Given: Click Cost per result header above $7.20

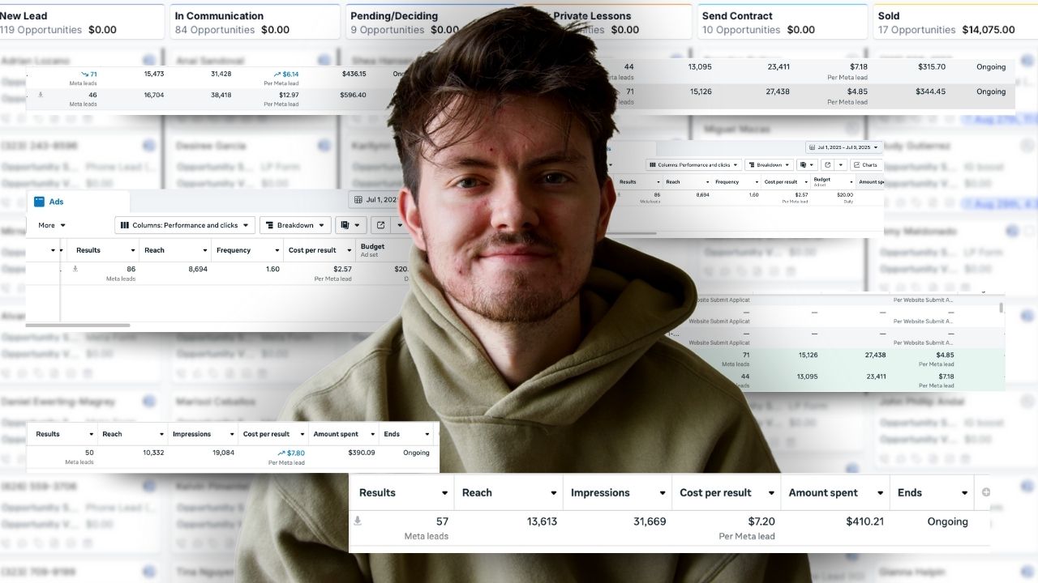Looking at the screenshot, I should pyautogui.click(x=727, y=492).
